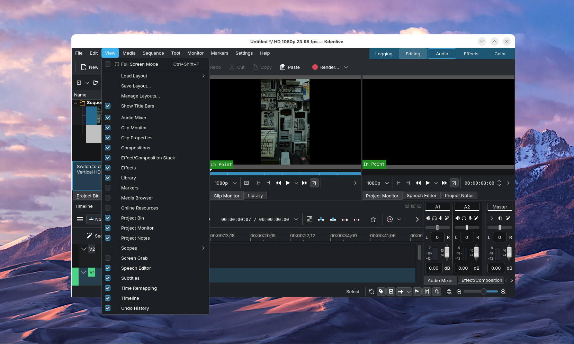Toggle show video thumbnails film icon
574x344 pixels.
(x=391, y=291)
